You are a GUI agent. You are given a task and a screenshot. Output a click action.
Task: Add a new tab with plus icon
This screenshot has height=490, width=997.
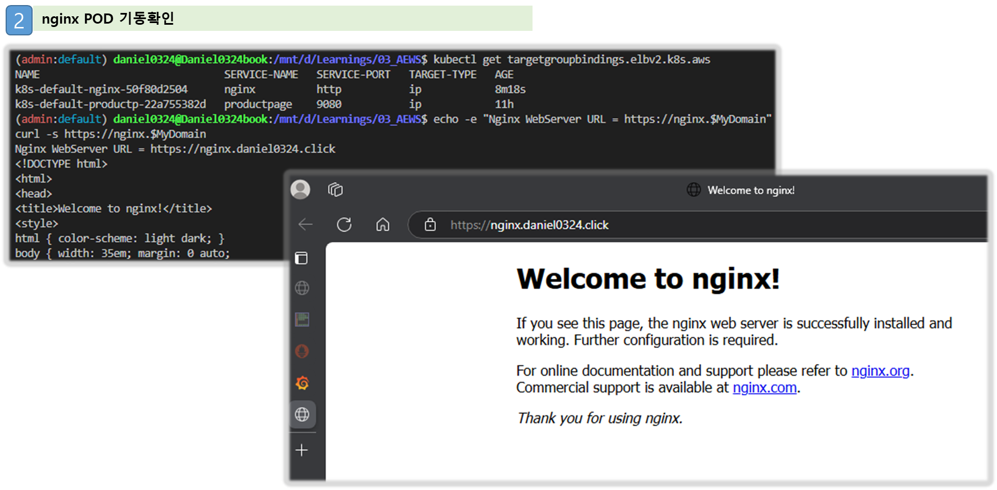click(x=302, y=450)
